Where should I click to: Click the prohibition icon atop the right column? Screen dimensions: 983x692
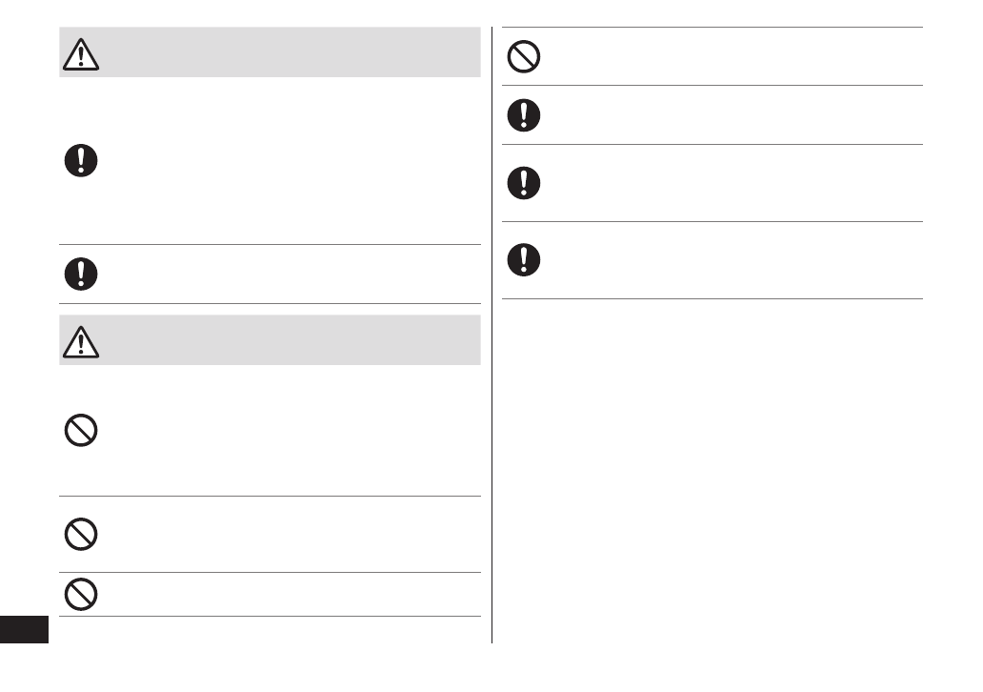tap(523, 57)
